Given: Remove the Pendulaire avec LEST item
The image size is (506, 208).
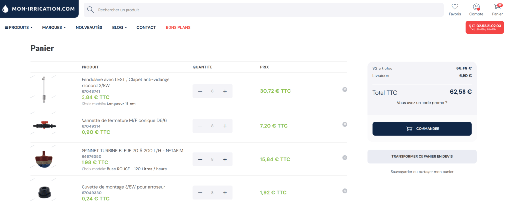Looking at the screenshot, I should [x=345, y=89].
